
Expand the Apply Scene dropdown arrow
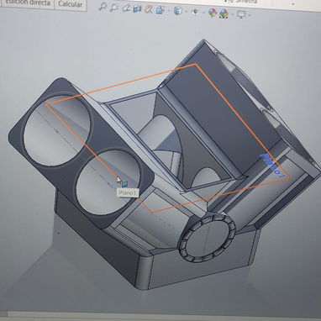point(232,14)
